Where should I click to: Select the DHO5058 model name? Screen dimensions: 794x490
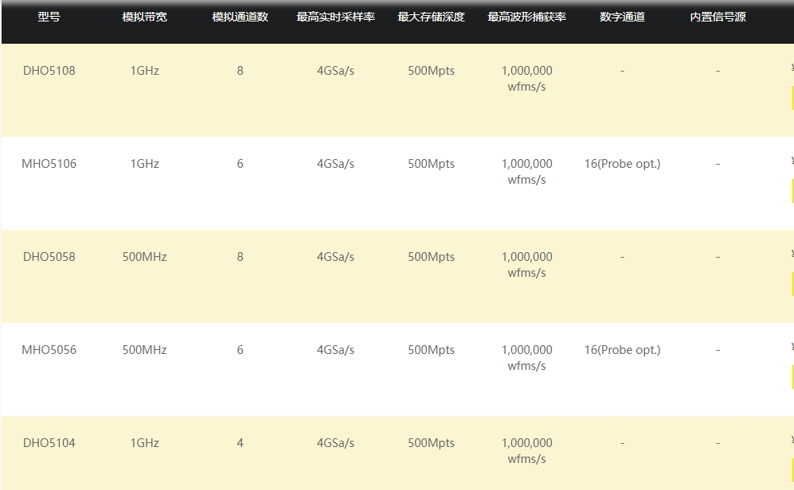pos(49,257)
